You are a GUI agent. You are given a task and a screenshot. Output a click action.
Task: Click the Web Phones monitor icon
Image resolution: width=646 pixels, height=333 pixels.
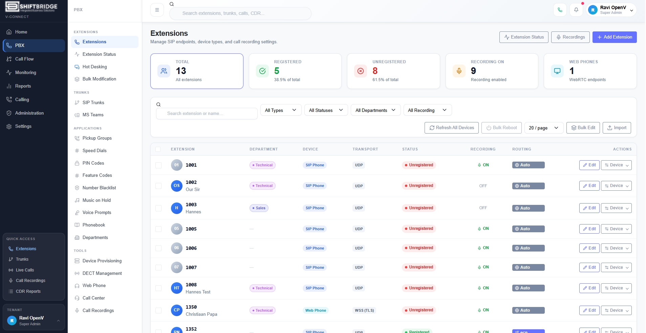557,71
